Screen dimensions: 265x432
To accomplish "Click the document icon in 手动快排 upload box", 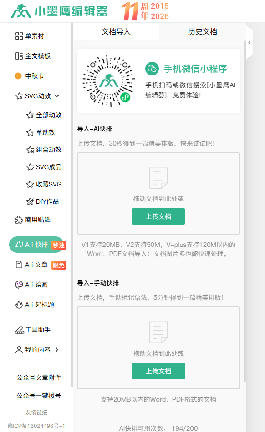I will click(158, 332).
